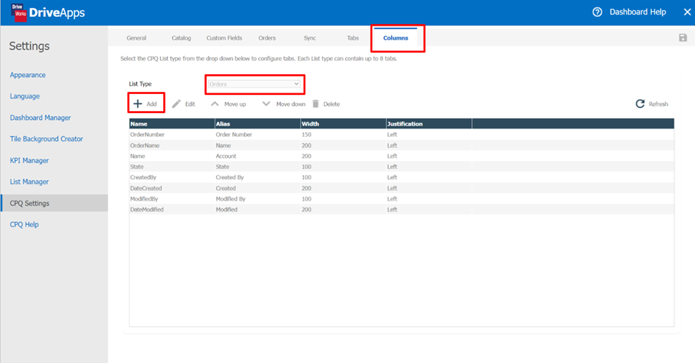This screenshot has height=363, width=695.
Task: Select the row with alias Account
Action: pos(402,156)
